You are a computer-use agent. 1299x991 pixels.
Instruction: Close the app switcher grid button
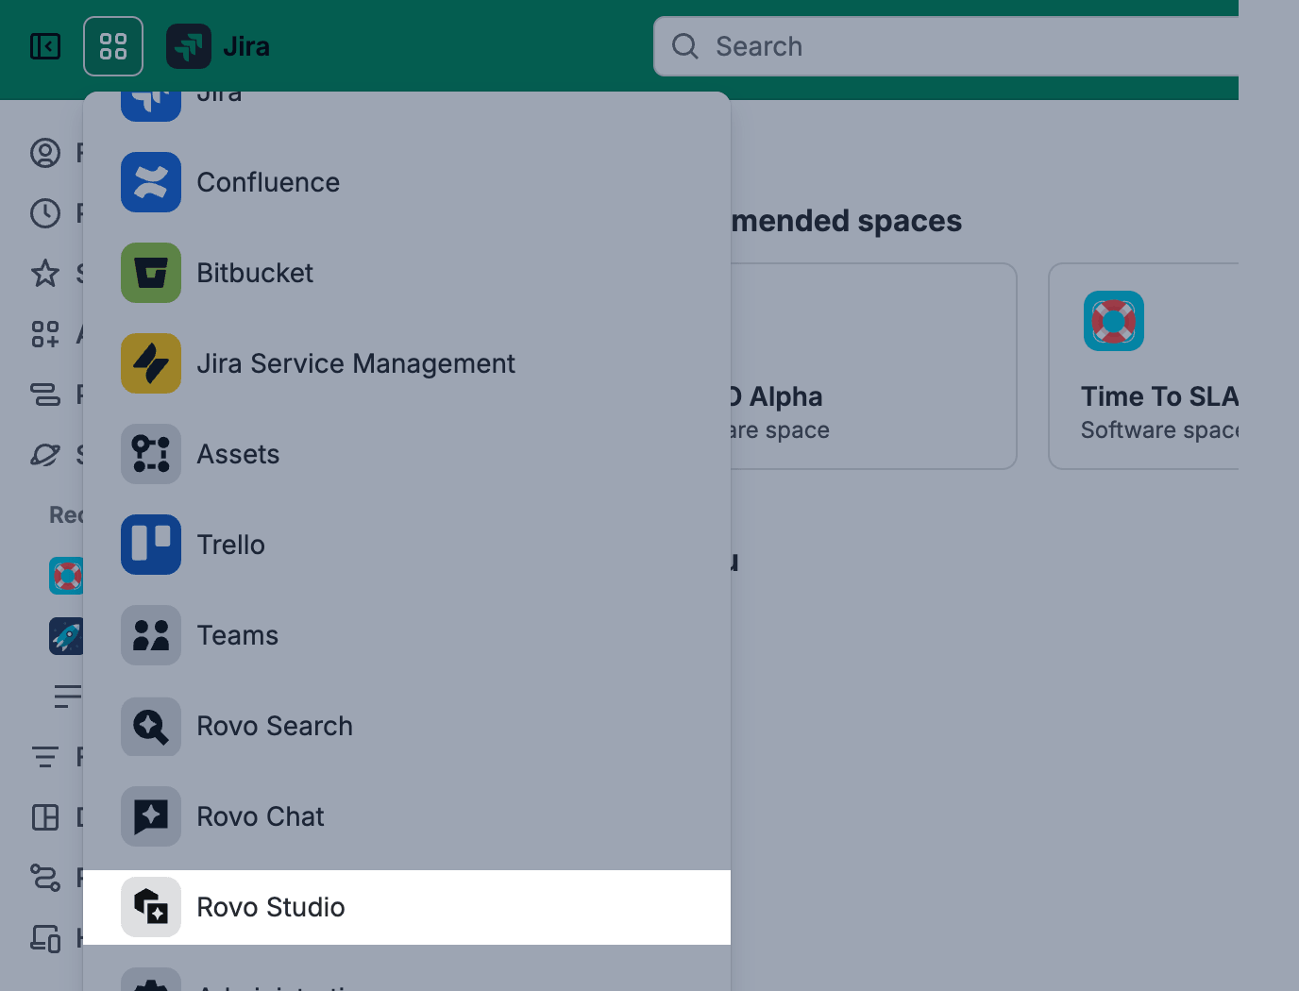coord(113,46)
